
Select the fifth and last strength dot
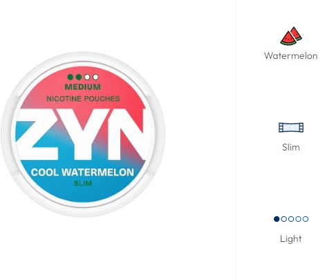306,219
